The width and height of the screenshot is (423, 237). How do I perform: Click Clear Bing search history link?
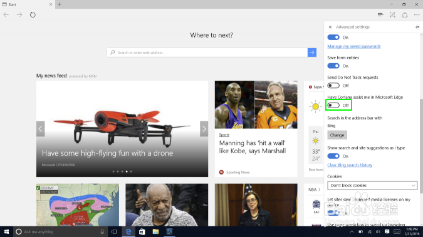click(x=350, y=165)
